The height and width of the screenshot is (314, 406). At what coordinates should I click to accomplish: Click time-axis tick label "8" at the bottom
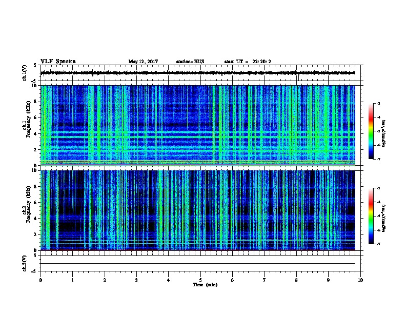(x=296, y=280)
